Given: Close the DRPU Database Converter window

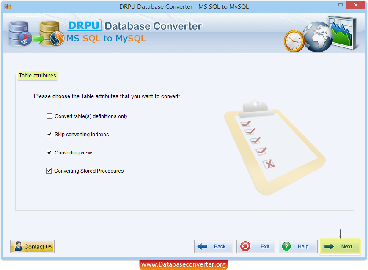Looking at the screenshot, I should [356, 5].
